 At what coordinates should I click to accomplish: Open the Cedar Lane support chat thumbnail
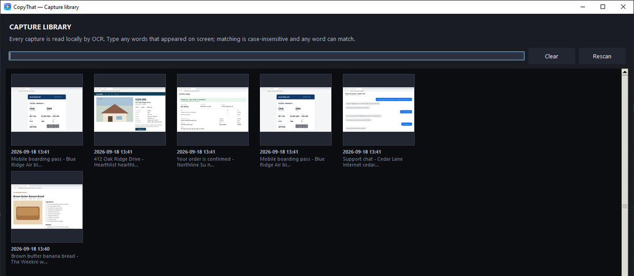pyautogui.click(x=378, y=110)
